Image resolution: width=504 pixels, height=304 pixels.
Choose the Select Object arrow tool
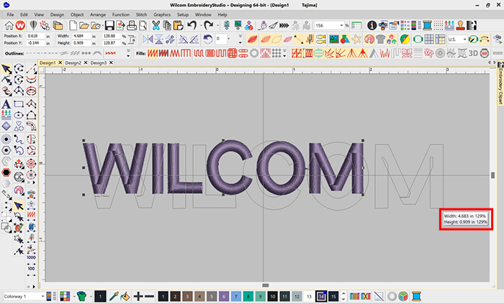point(6,68)
